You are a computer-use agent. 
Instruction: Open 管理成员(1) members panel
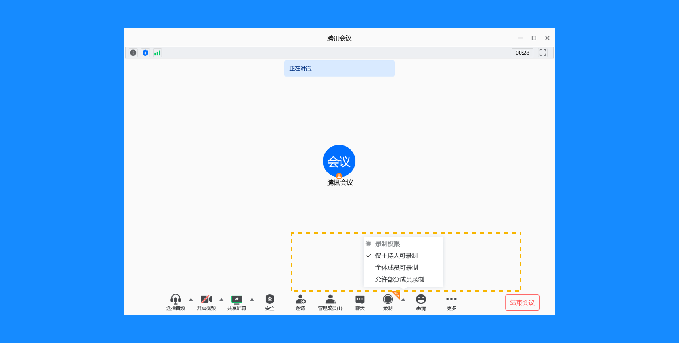pos(330,302)
